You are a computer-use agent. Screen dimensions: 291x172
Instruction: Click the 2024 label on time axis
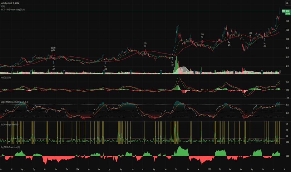pyautogui.click(x=78, y=169)
